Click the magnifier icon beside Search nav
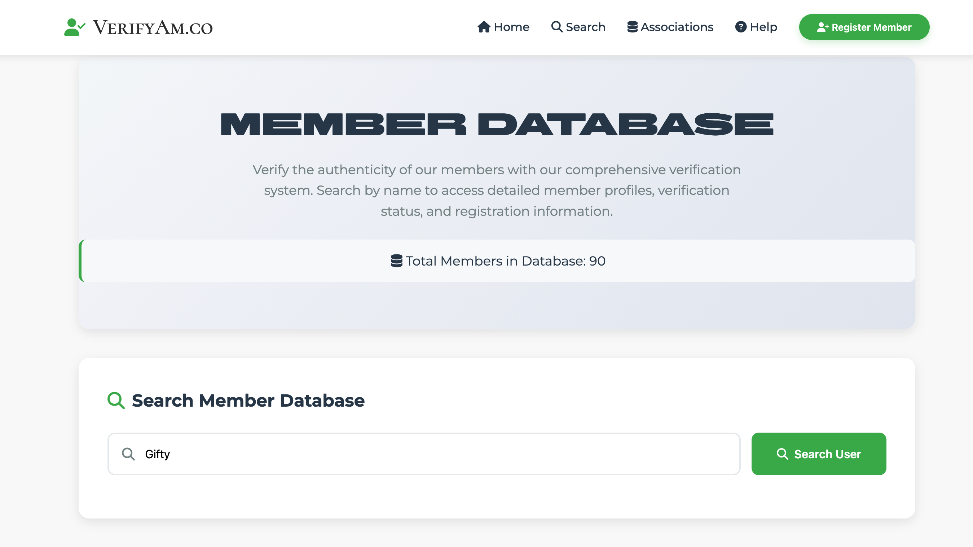Viewport: 973px width, 547px height. [x=556, y=26]
